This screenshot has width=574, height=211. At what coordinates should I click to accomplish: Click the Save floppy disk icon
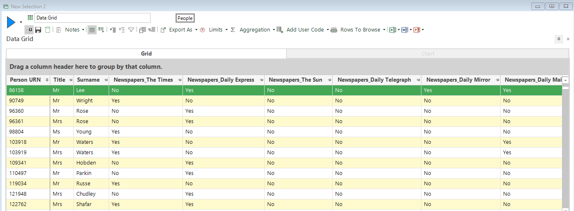click(x=38, y=30)
